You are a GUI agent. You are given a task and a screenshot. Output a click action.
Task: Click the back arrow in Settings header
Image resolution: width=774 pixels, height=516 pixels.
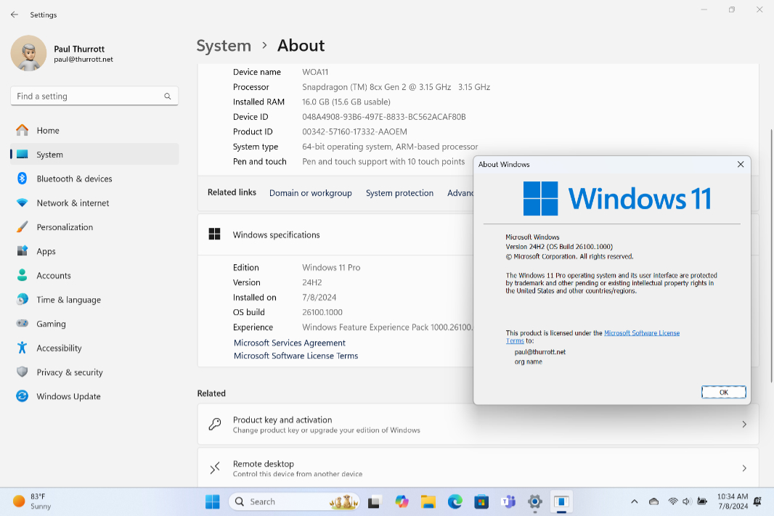coord(15,15)
